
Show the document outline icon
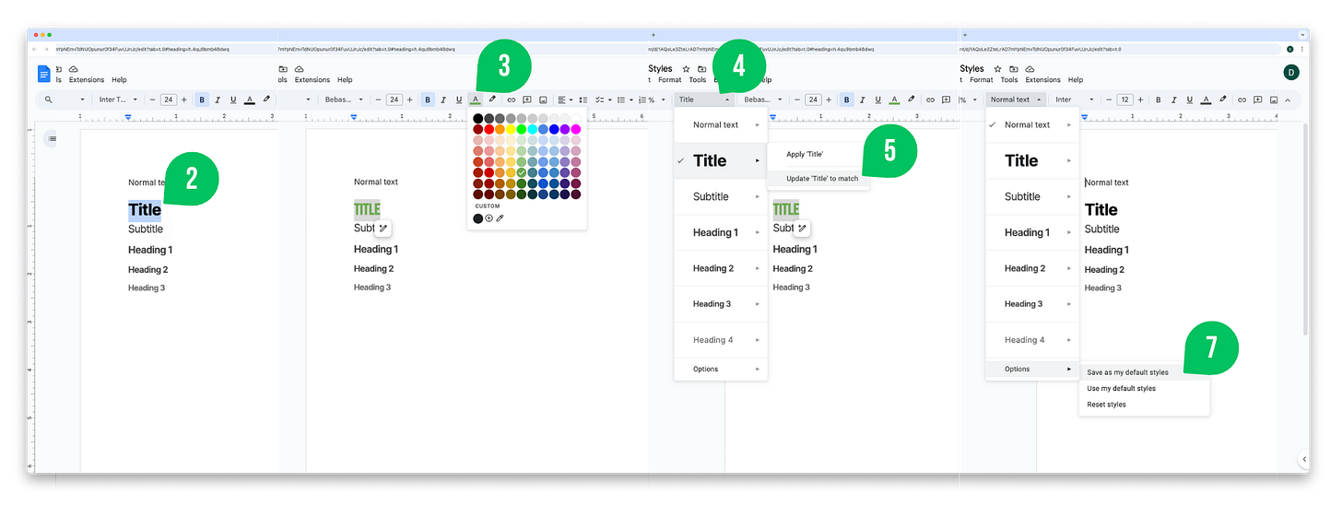(x=53, y=138)
